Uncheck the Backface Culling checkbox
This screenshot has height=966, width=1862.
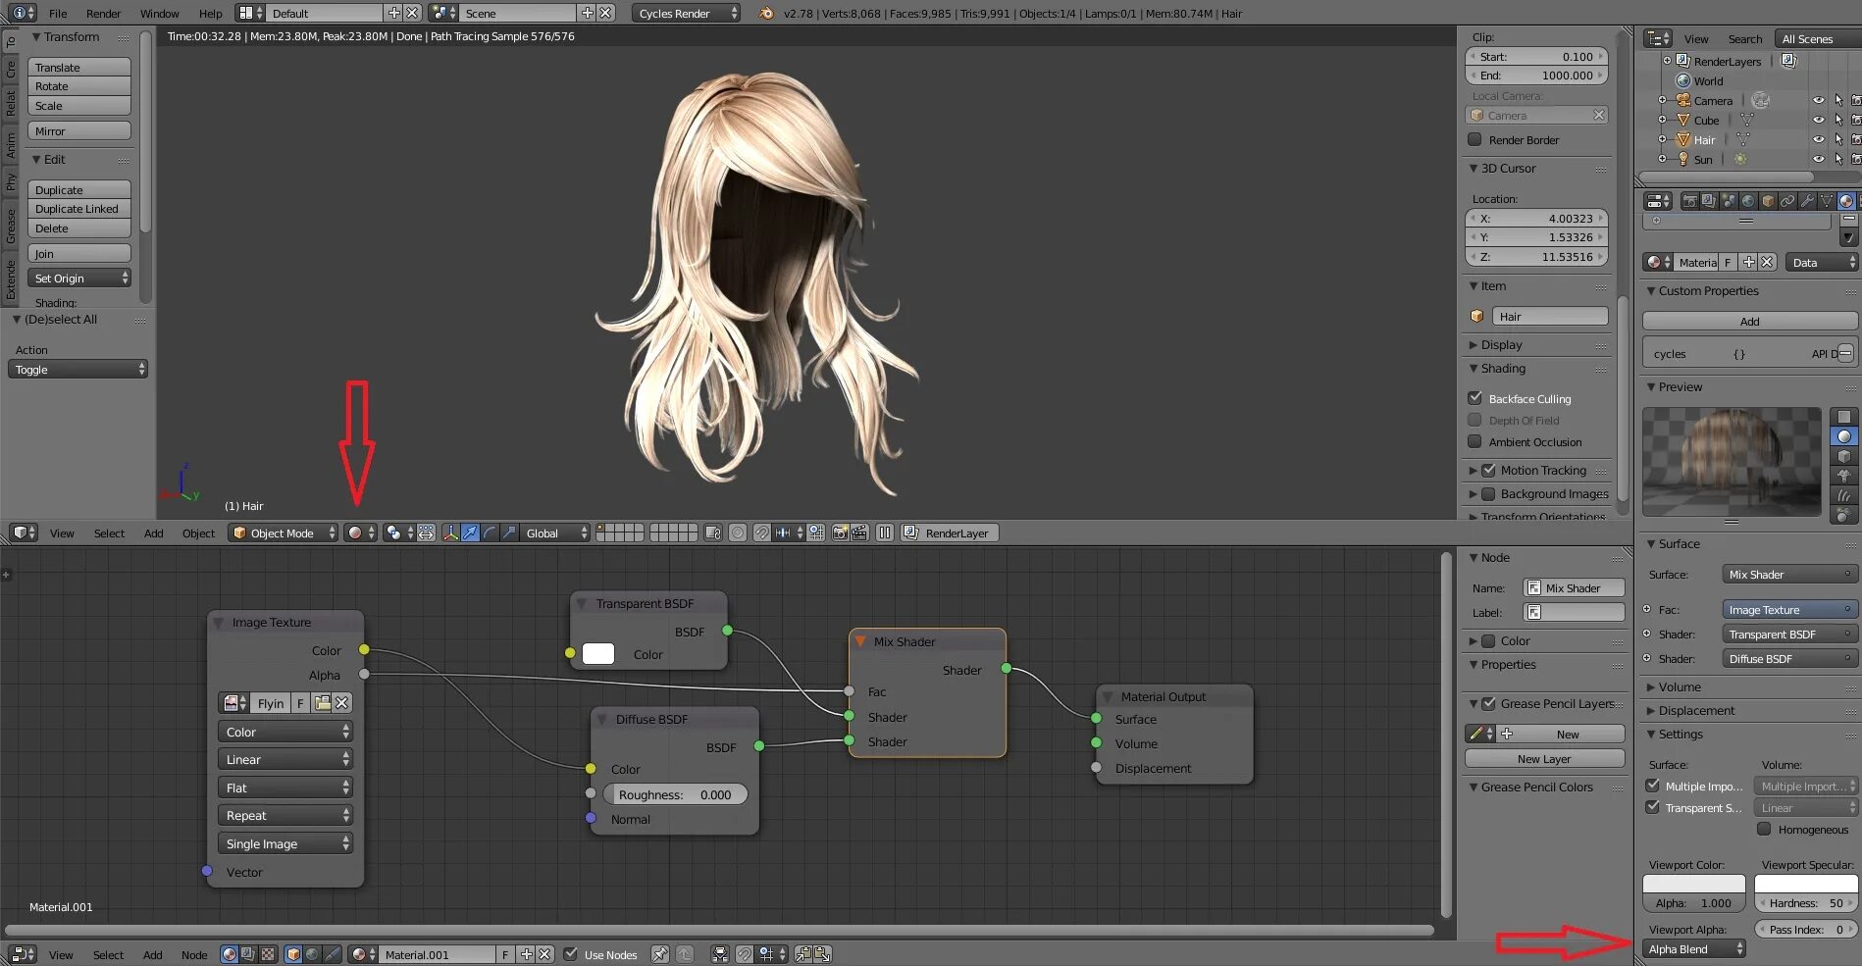(1474, 398)
